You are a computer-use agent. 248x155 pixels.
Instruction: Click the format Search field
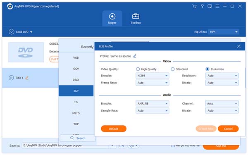coord(78,138)
